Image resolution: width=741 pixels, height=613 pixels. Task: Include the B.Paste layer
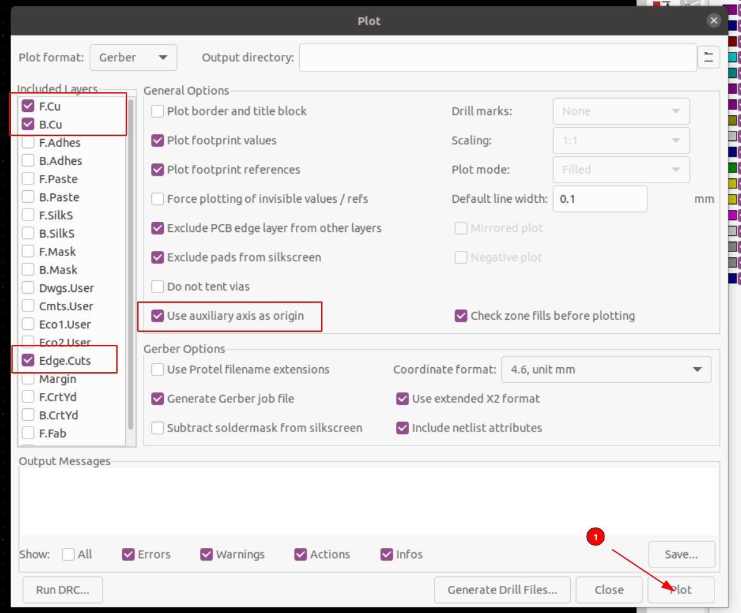(28, 197)
